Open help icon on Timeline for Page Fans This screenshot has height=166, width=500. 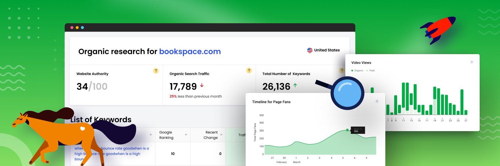[377, 101]
